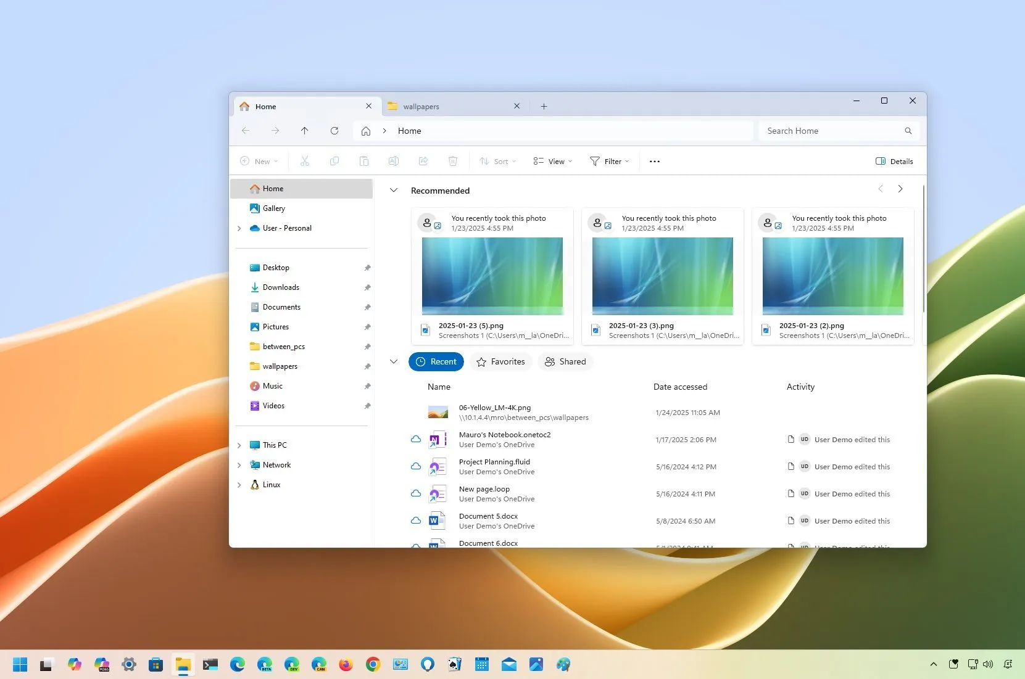Click the Share icon in toolbar
Image resolution: width=1025 pixels, height=679 pixels.
click(423, 161)
